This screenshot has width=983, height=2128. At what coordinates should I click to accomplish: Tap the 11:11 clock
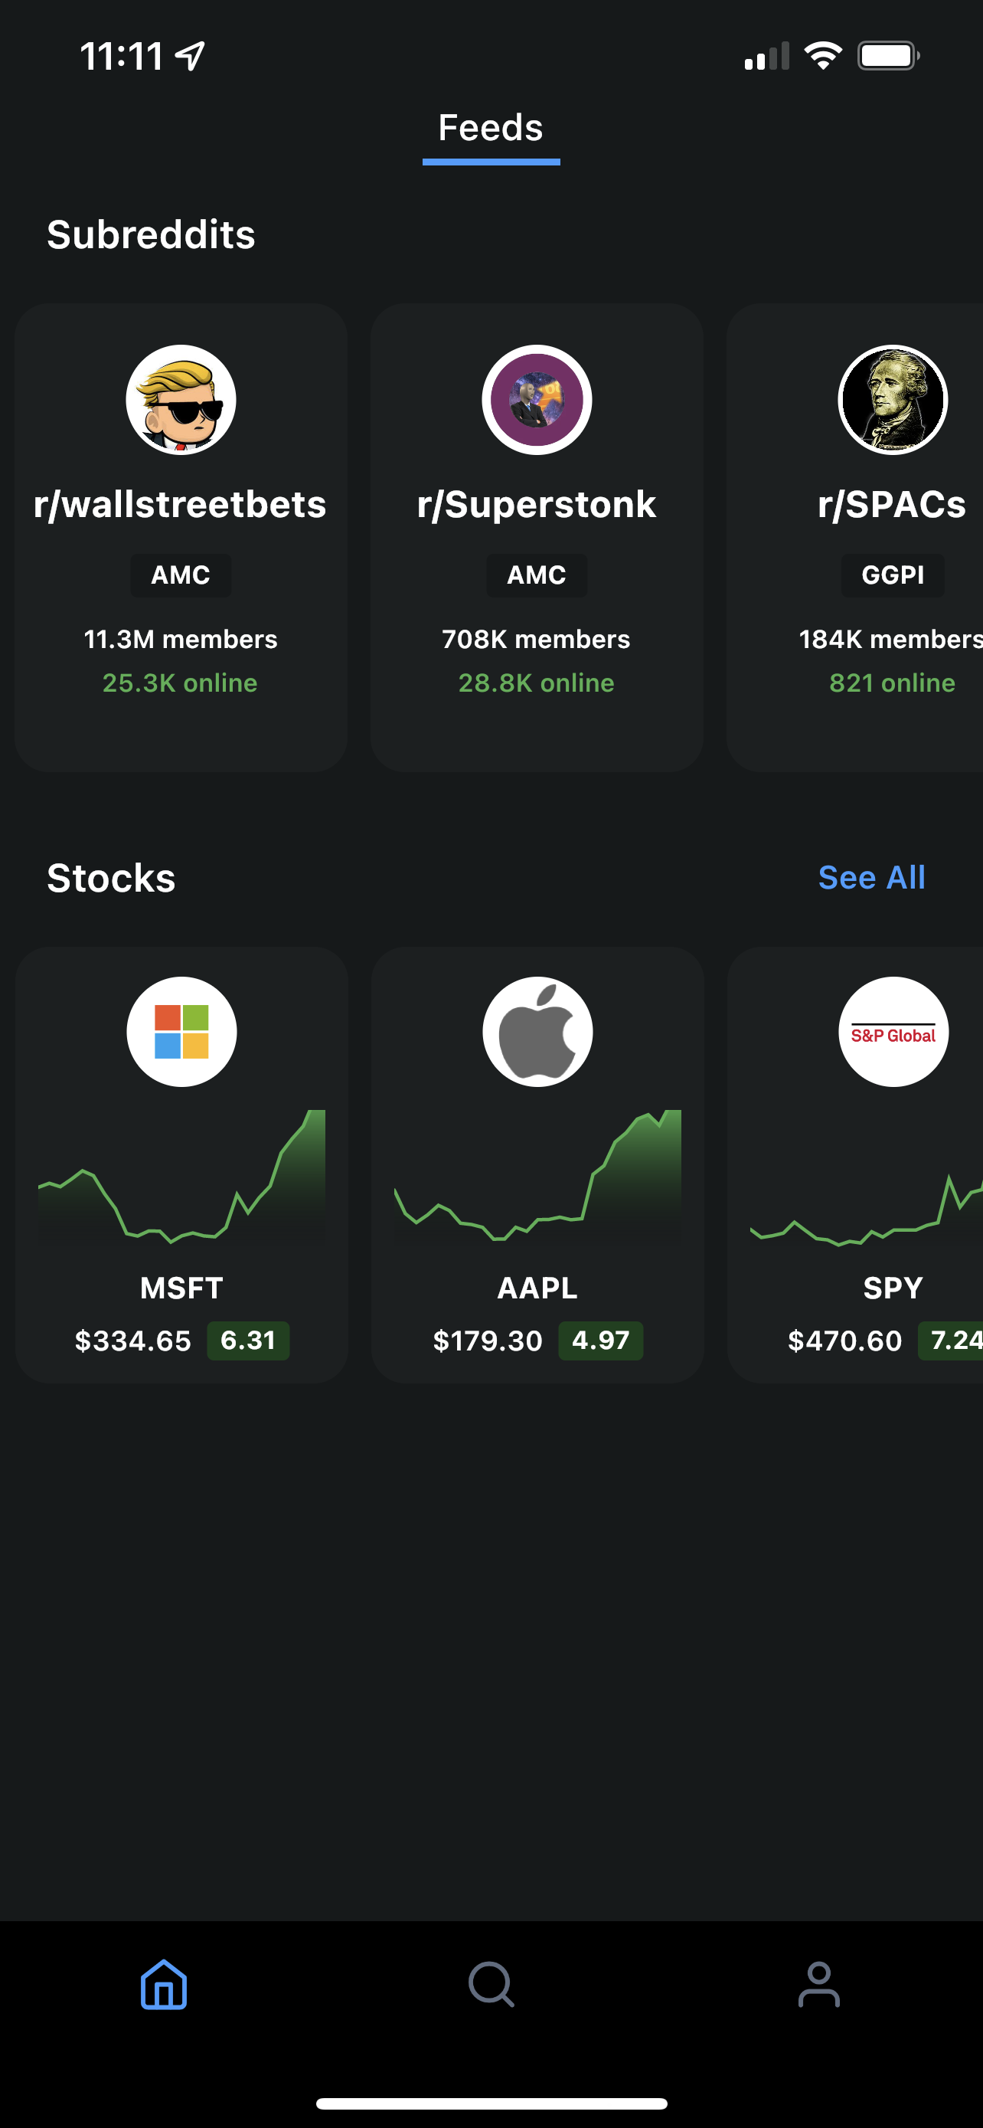(121, 57)
